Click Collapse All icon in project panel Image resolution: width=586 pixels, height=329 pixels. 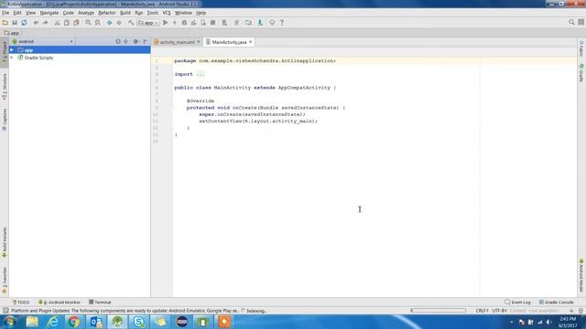click(126, 41)
